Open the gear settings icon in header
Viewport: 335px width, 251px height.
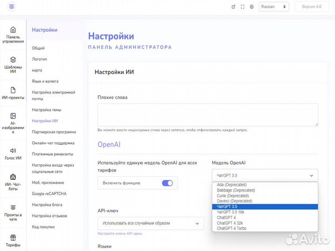point(252,7)
